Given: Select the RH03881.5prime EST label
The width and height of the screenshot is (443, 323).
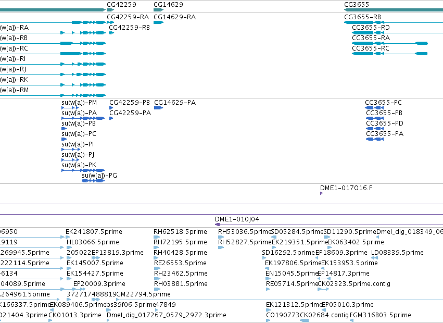Looking at the screenshot, I should point(181,284).
